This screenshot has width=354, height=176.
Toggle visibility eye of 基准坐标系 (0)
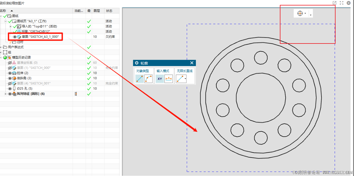(x=10, y=63)
